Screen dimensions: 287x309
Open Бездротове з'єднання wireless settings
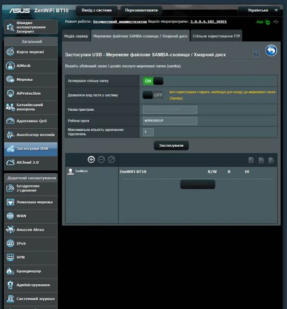pyautogui.click(x=31, y=188)
